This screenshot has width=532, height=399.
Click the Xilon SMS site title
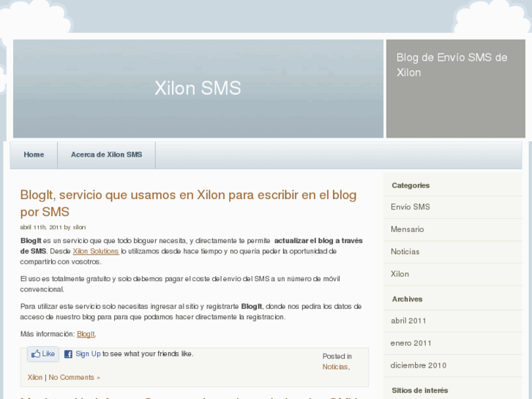coord(198,88)
